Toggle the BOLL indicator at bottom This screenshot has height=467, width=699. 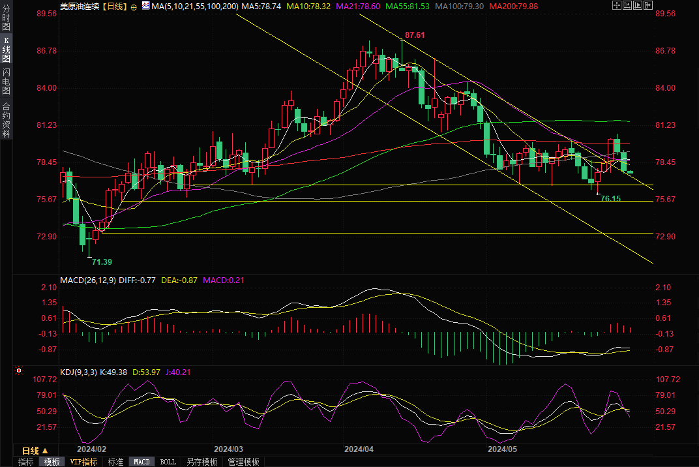click(x=168, y=462)
